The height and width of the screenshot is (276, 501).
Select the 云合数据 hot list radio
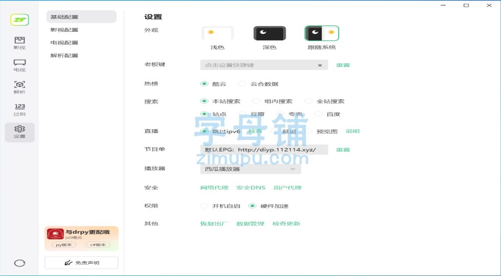(243, 84)
